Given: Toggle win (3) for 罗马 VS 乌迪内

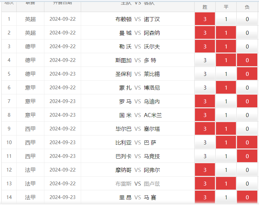Looking at the screenshot, I should point(205,101).
